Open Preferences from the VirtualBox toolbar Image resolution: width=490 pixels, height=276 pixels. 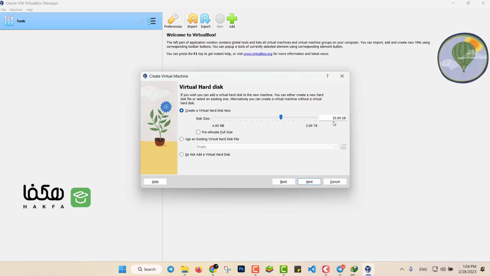point(173,21)
